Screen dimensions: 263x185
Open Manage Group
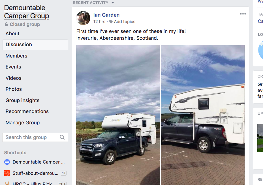pyautogui.click(x=23, y=123)
